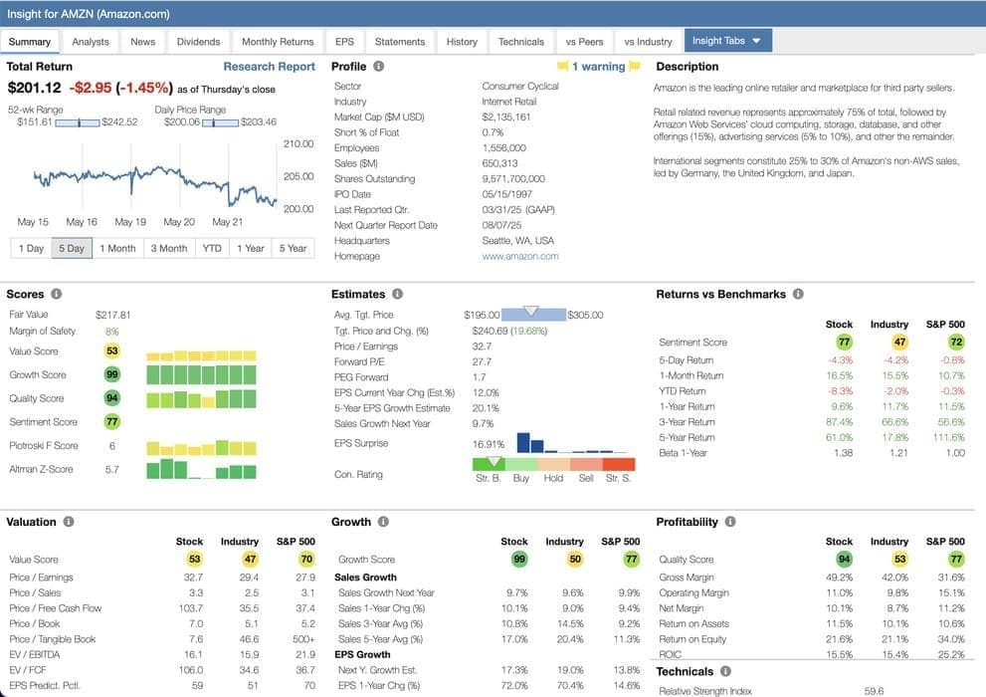986x697 pixels.
Task: Click Next Quarter Report Date 08/07/25
Action: [x=501, y=225]
